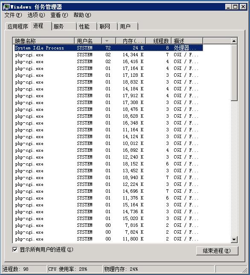Switch to the 应用程序 tab
The image size is (250, 275).
click(18, 26)
